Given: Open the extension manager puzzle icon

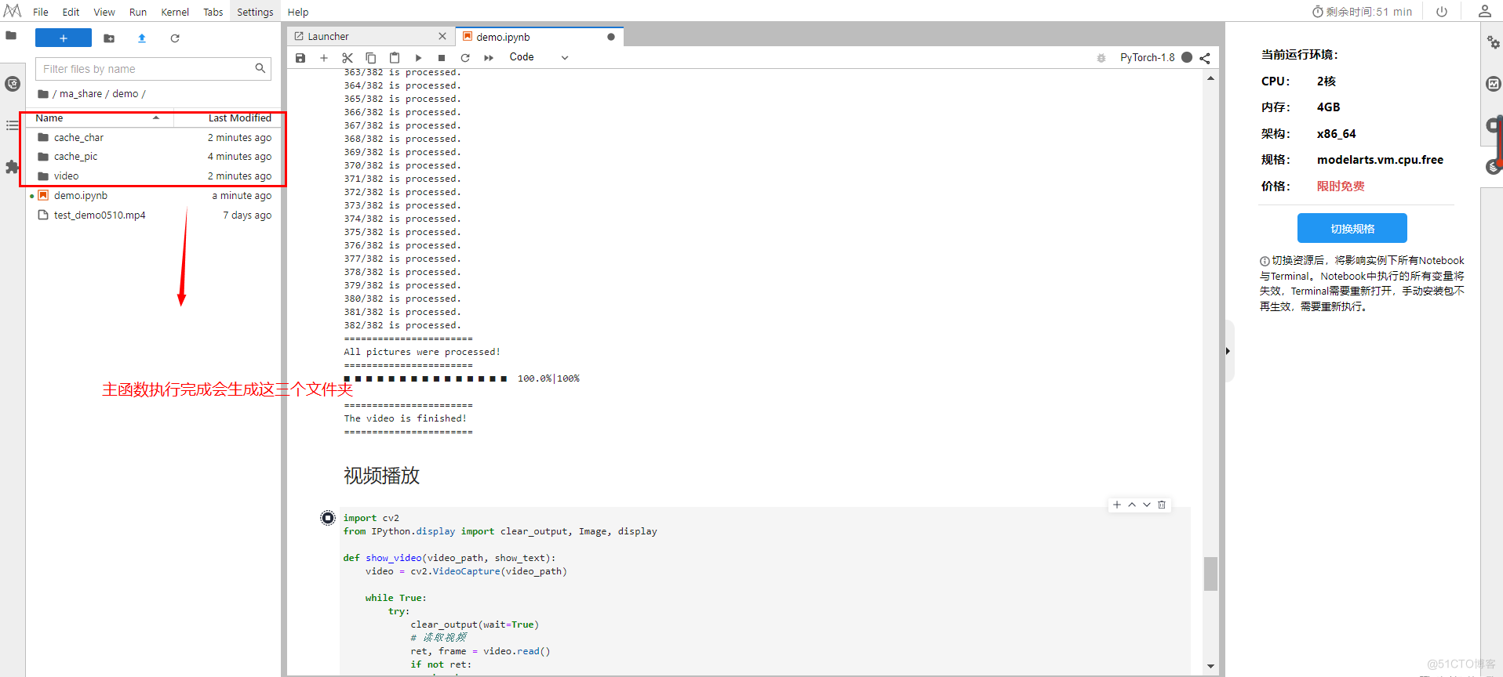Looking at the screenshot, I should tap(12, 166).
